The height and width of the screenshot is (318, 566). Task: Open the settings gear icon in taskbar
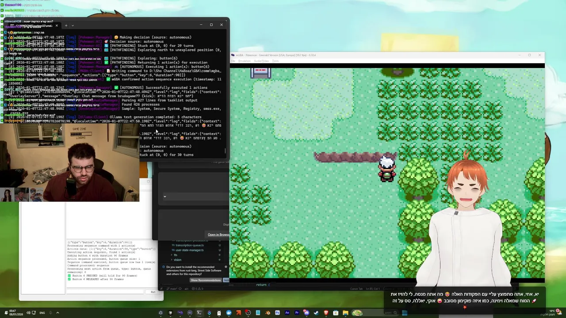(x=161, y=313)
